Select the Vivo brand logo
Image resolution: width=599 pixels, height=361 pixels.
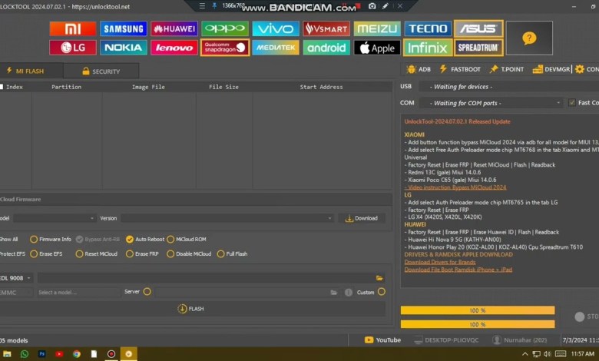click(x=276, y=28)
